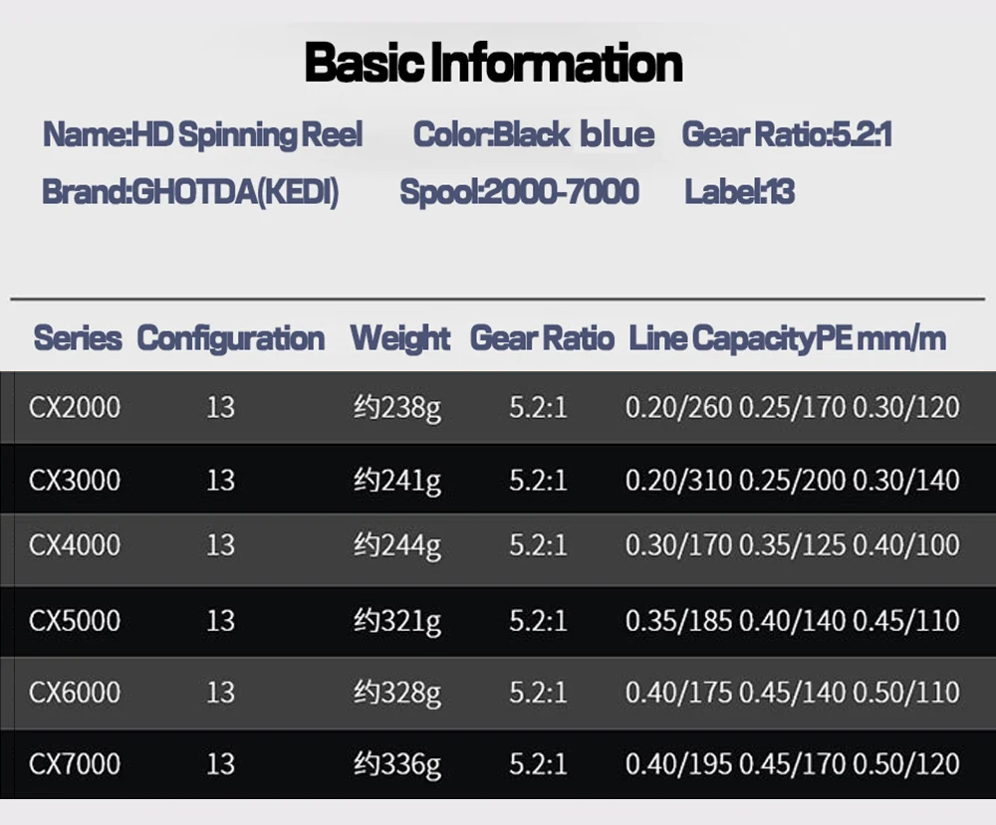Click line capacity starting 0.40/195
The image size is (996, 825).
[792, 764]
